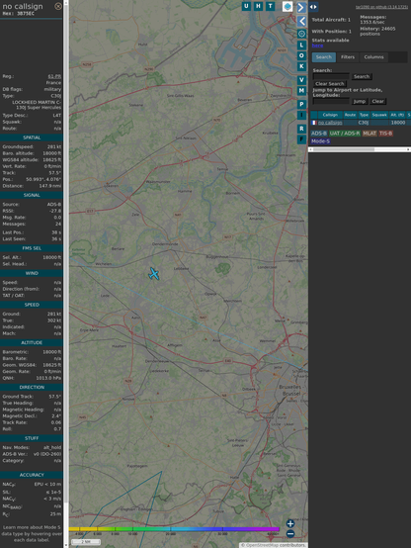
Task: Toggle the M multiselect button
Action: click(301, 91)
